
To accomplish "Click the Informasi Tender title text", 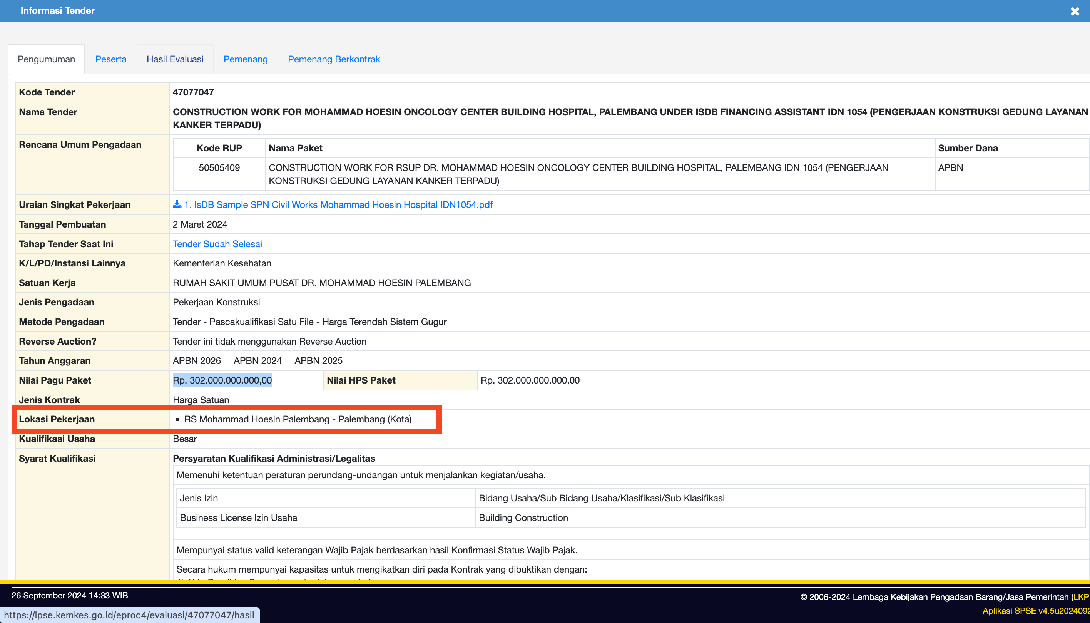I will tap(58, 11).
